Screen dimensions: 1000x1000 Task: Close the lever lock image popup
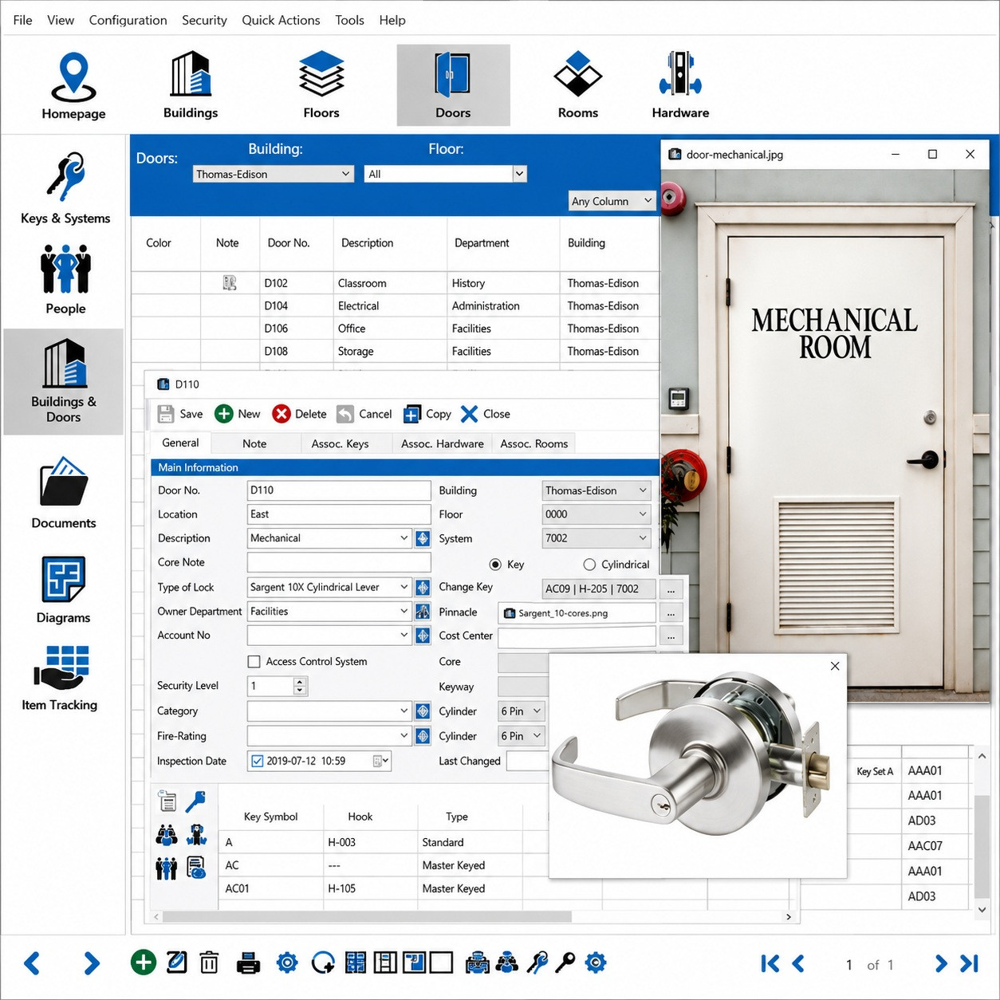pyautogui.click(x=835, y=666)
